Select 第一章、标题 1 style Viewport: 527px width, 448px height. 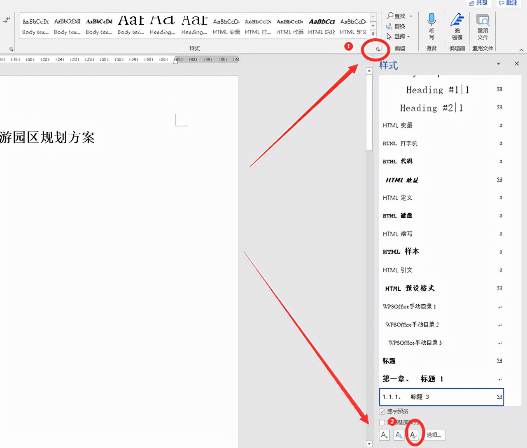tap(441, 379)
